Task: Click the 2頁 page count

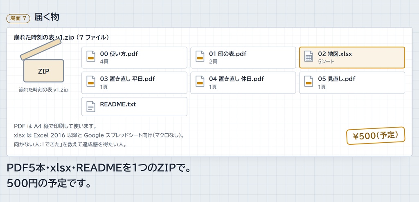Action: (213, 62)
